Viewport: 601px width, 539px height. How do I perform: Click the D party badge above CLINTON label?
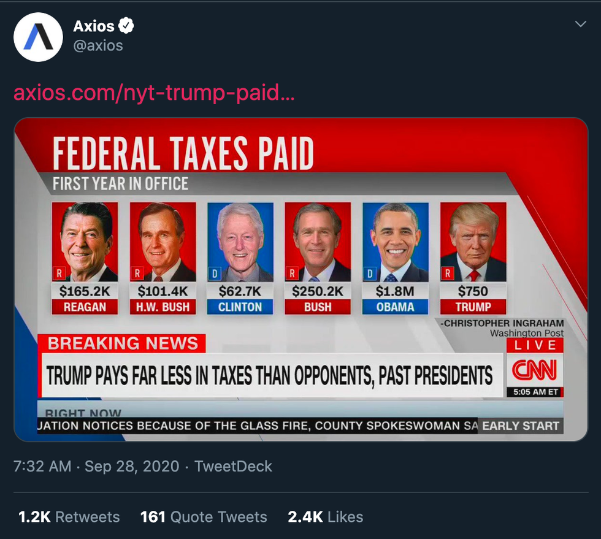click(215, 273)
